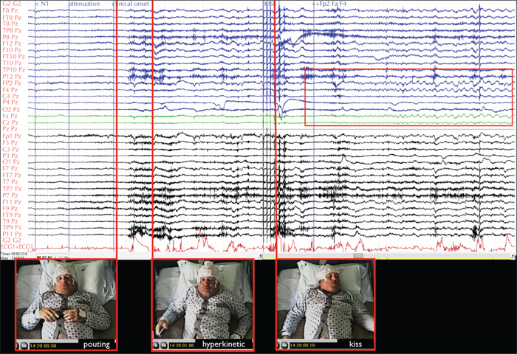Select the F4 Pz channel label
Image resolution: width=517 pixels, height=354 pixels.
(x=10, y=90)
